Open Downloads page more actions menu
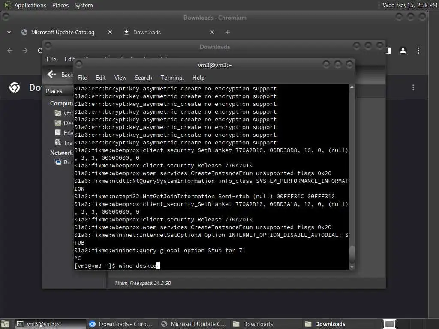The width and height of the screenshot is (439, 329). 413,87
